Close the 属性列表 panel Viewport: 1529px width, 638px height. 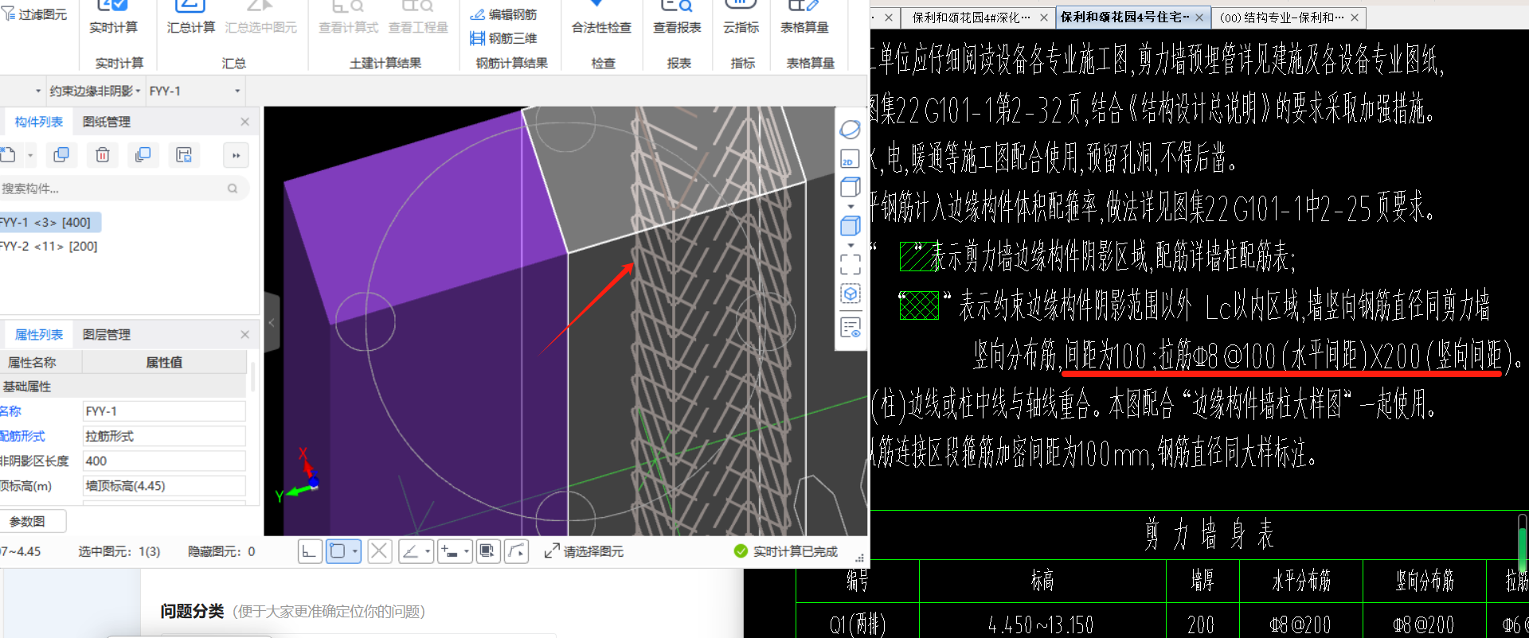coord(244,335)
